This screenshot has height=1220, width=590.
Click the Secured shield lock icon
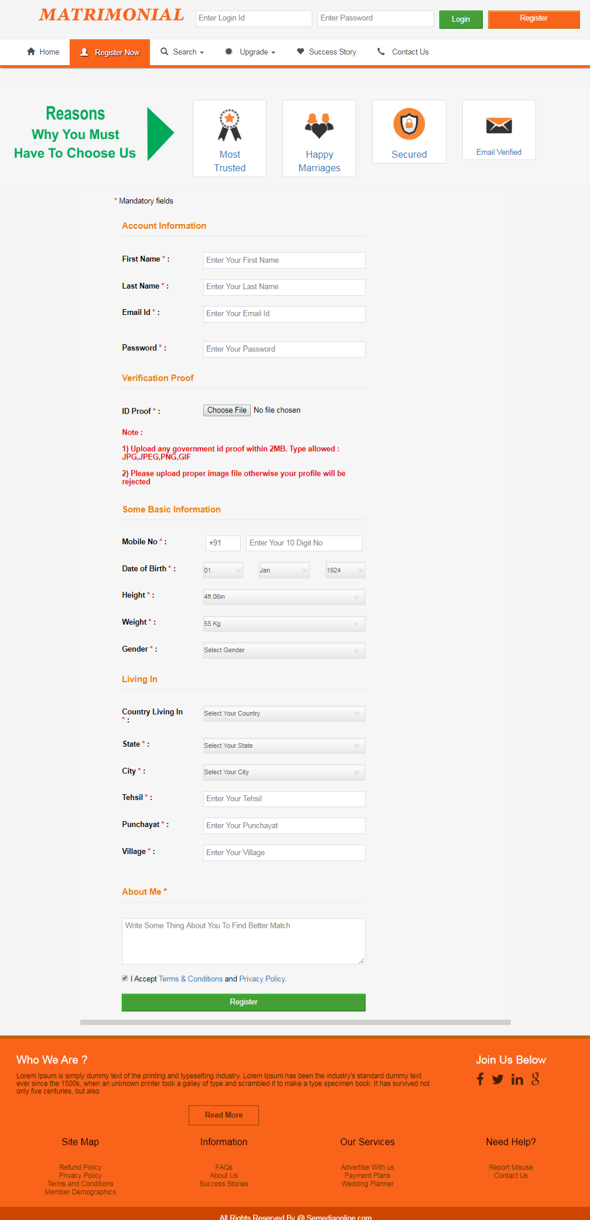409,124
